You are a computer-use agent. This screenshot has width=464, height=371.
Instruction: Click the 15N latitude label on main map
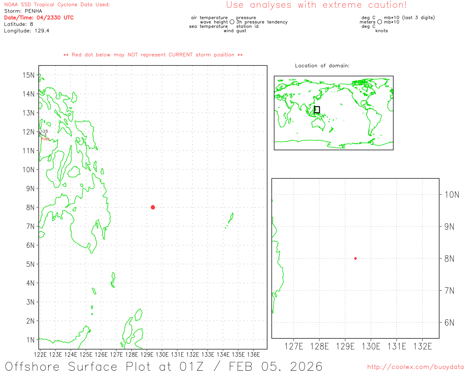click(x=28, y=75)
